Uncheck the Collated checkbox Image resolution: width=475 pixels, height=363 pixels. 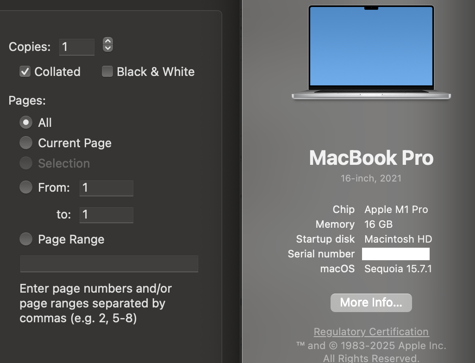tap(25, 71)
